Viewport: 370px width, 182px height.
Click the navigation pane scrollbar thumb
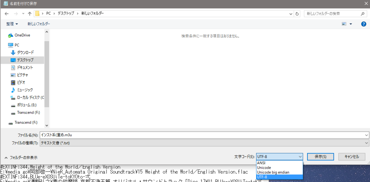47,74
